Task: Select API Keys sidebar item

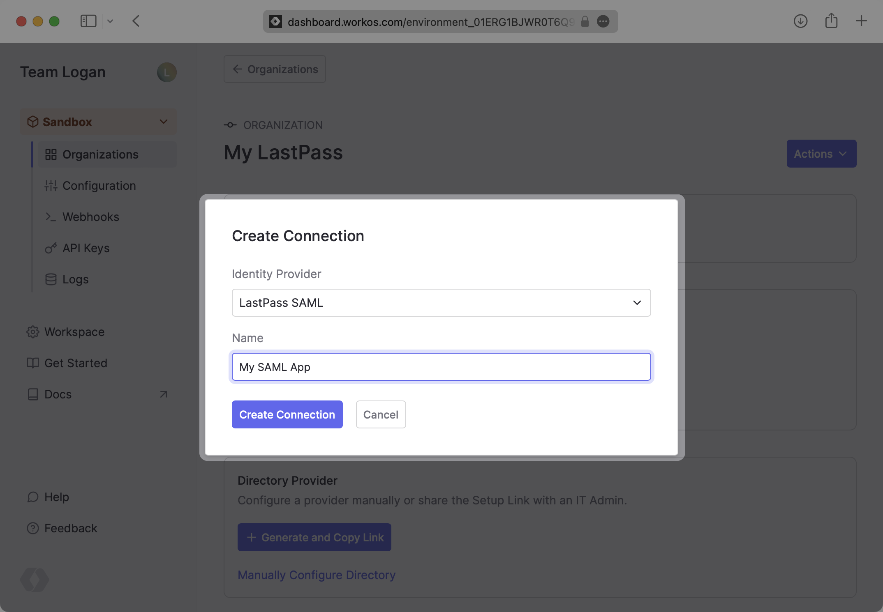Action: 86,248
